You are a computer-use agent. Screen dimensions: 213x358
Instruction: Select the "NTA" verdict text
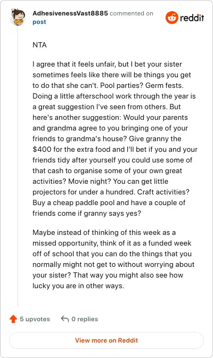click(x=39, y=45)
